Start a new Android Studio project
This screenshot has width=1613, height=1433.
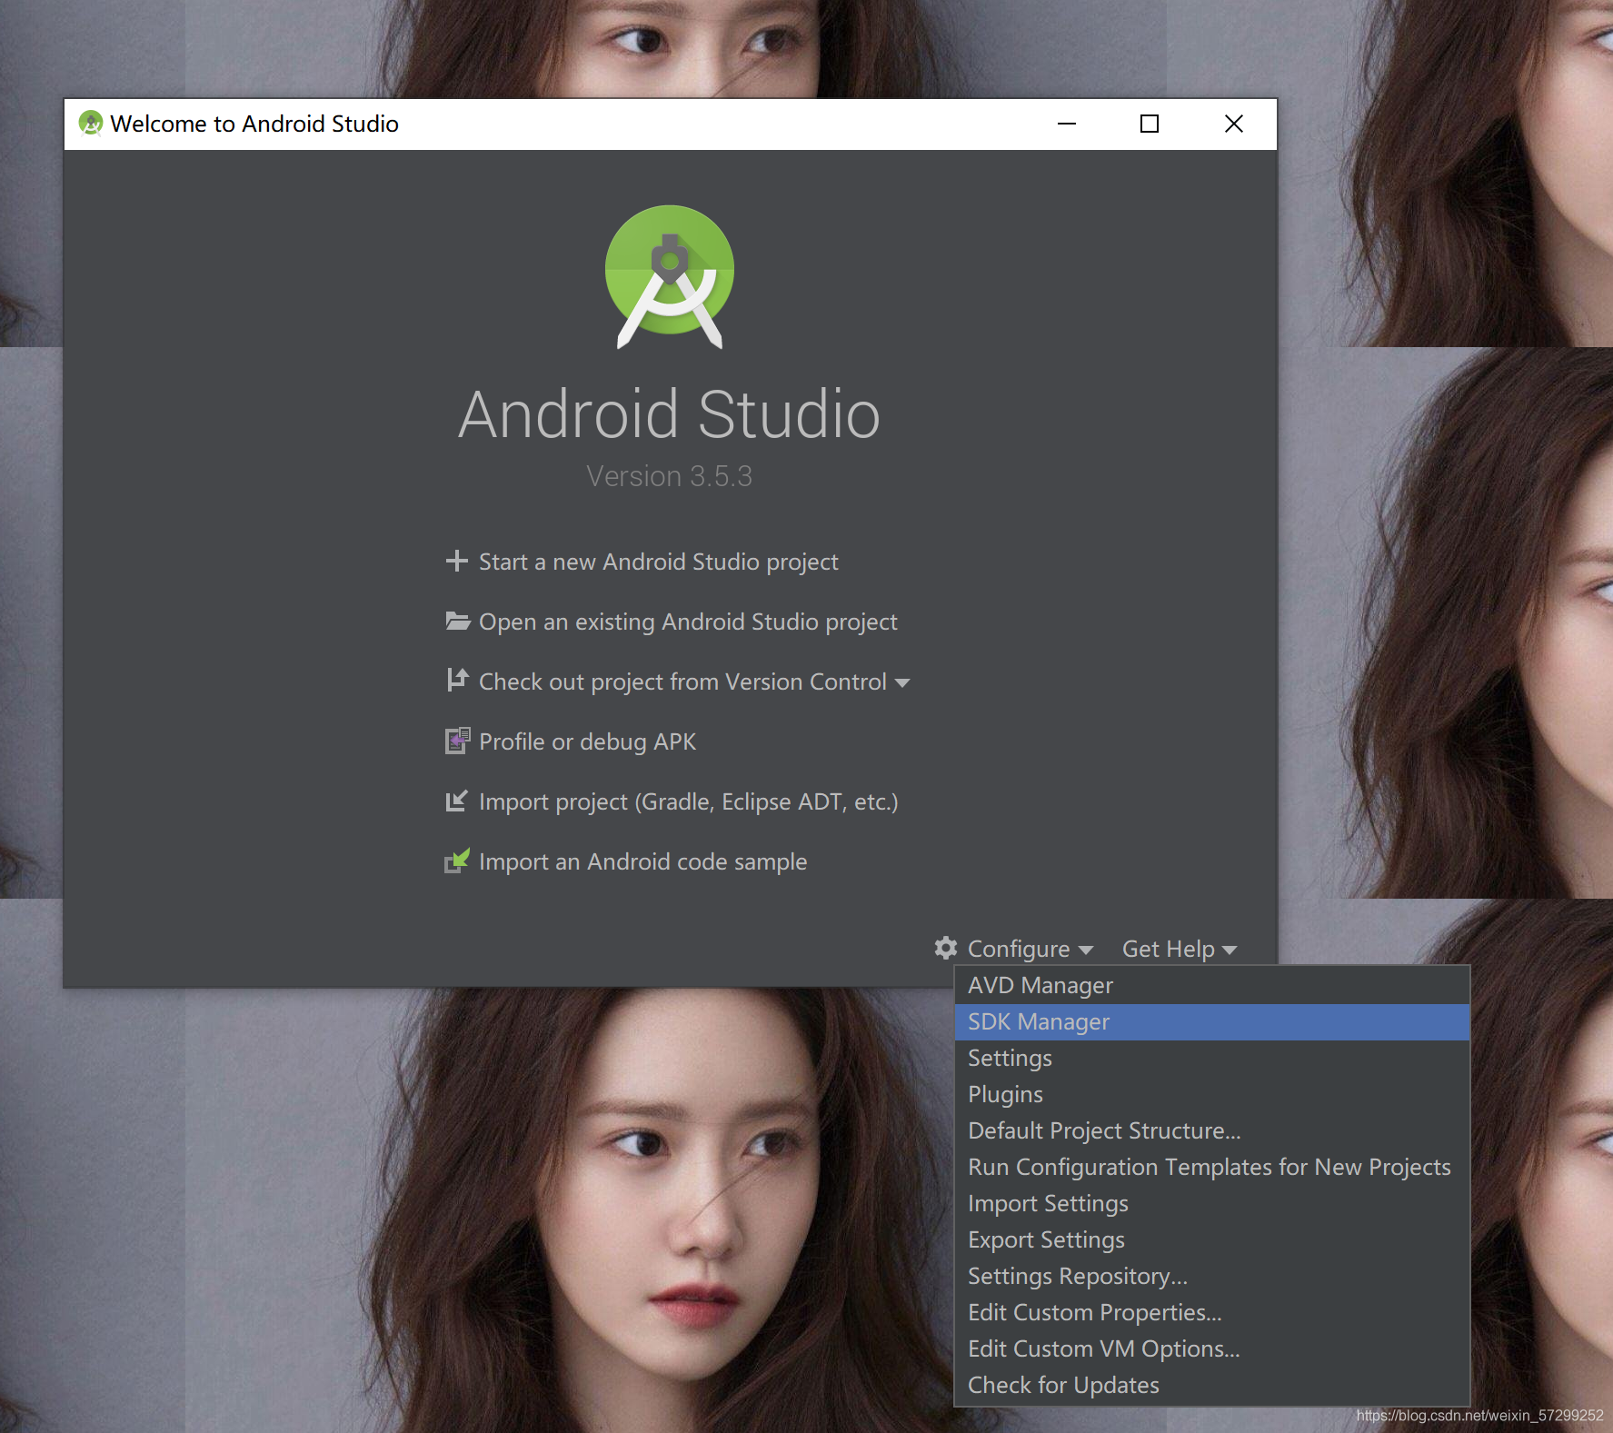pyautogui.click(x=659, y=562)
